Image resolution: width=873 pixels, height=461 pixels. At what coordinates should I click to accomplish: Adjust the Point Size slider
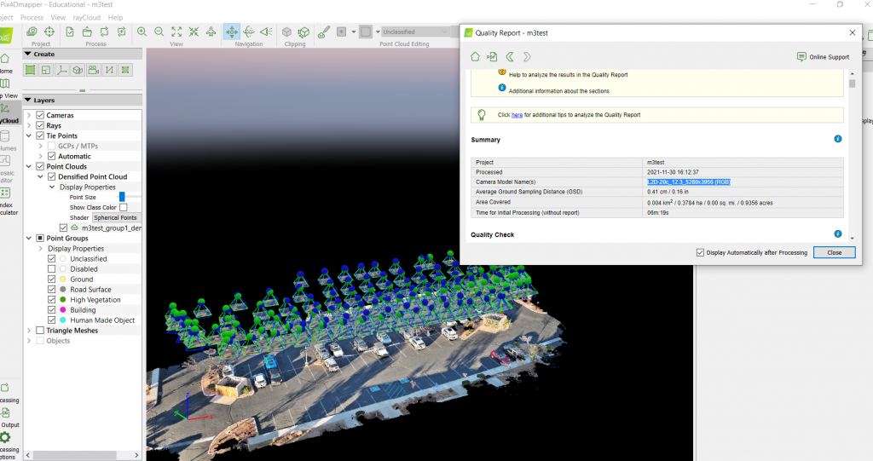(122, 197)
